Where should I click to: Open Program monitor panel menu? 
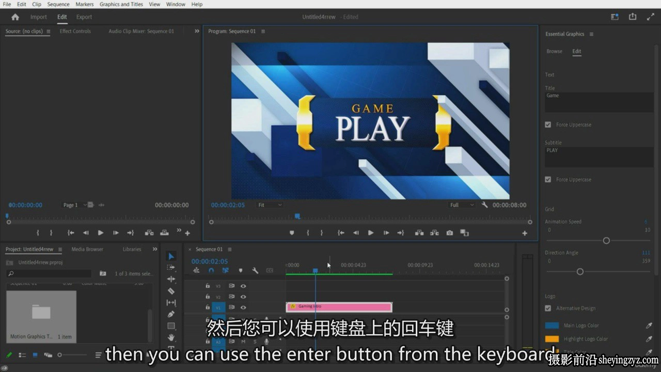tap(263, 31)
